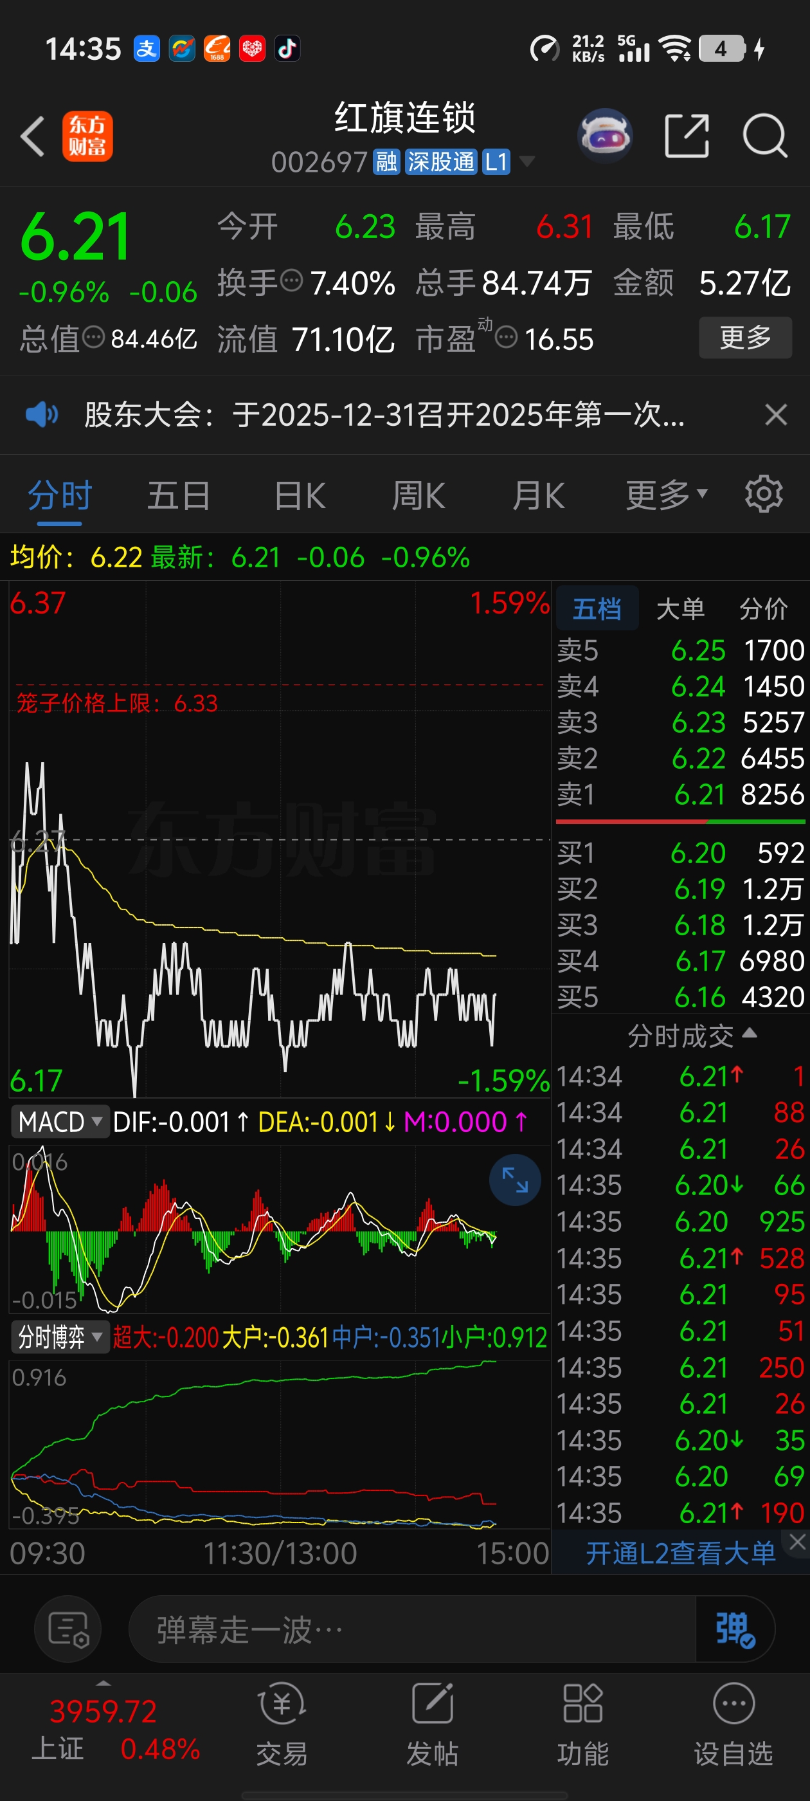Tap the 分时博弈 fund flow chart
The image size is (810, 1801).
click(280, 1444)
